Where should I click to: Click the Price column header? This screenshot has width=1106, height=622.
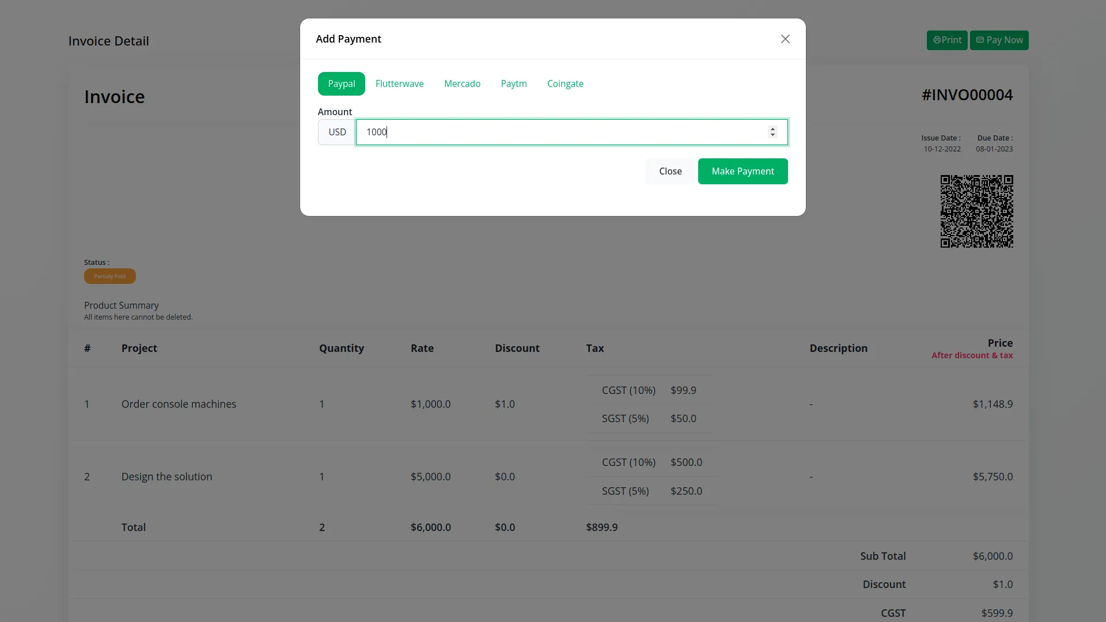pos(999,343)
